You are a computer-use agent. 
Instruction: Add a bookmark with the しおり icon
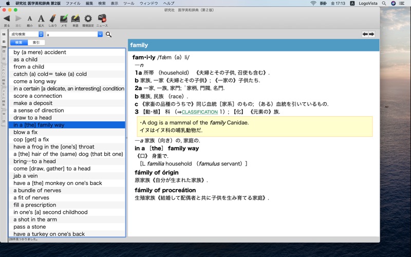(x=53, y=19)
